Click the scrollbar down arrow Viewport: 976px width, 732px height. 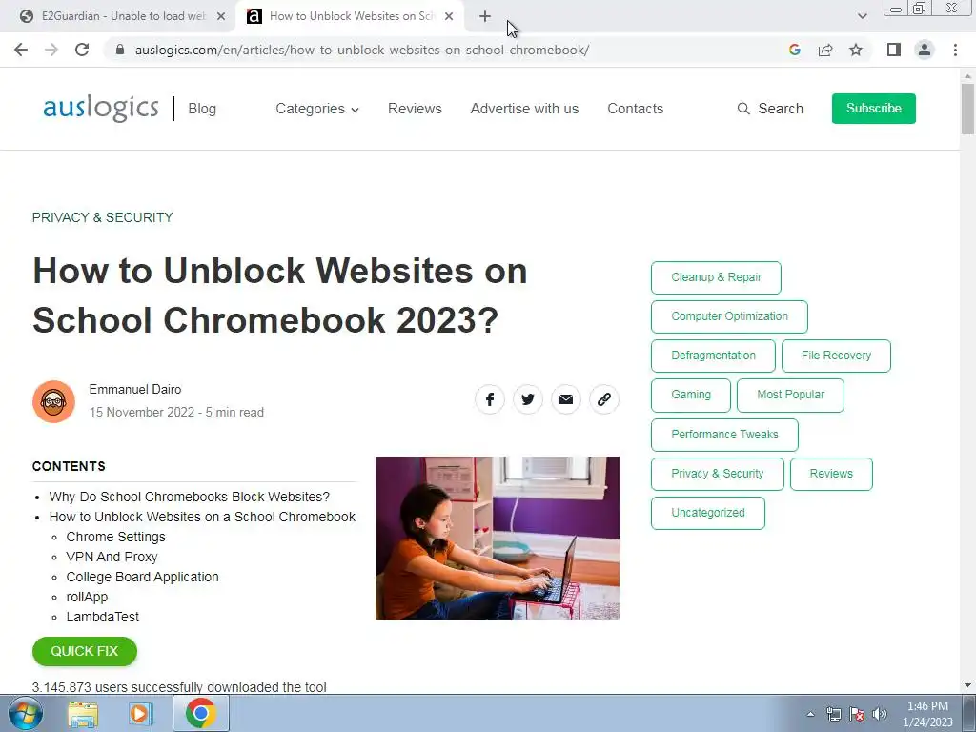(x=968, y=685)
